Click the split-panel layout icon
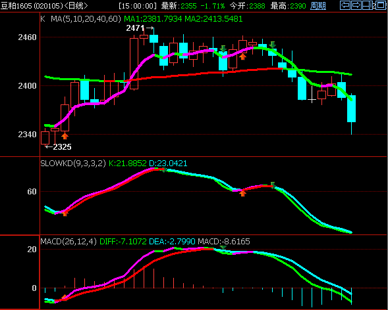This screenshot has width=388, height=310. click(367, 5)
